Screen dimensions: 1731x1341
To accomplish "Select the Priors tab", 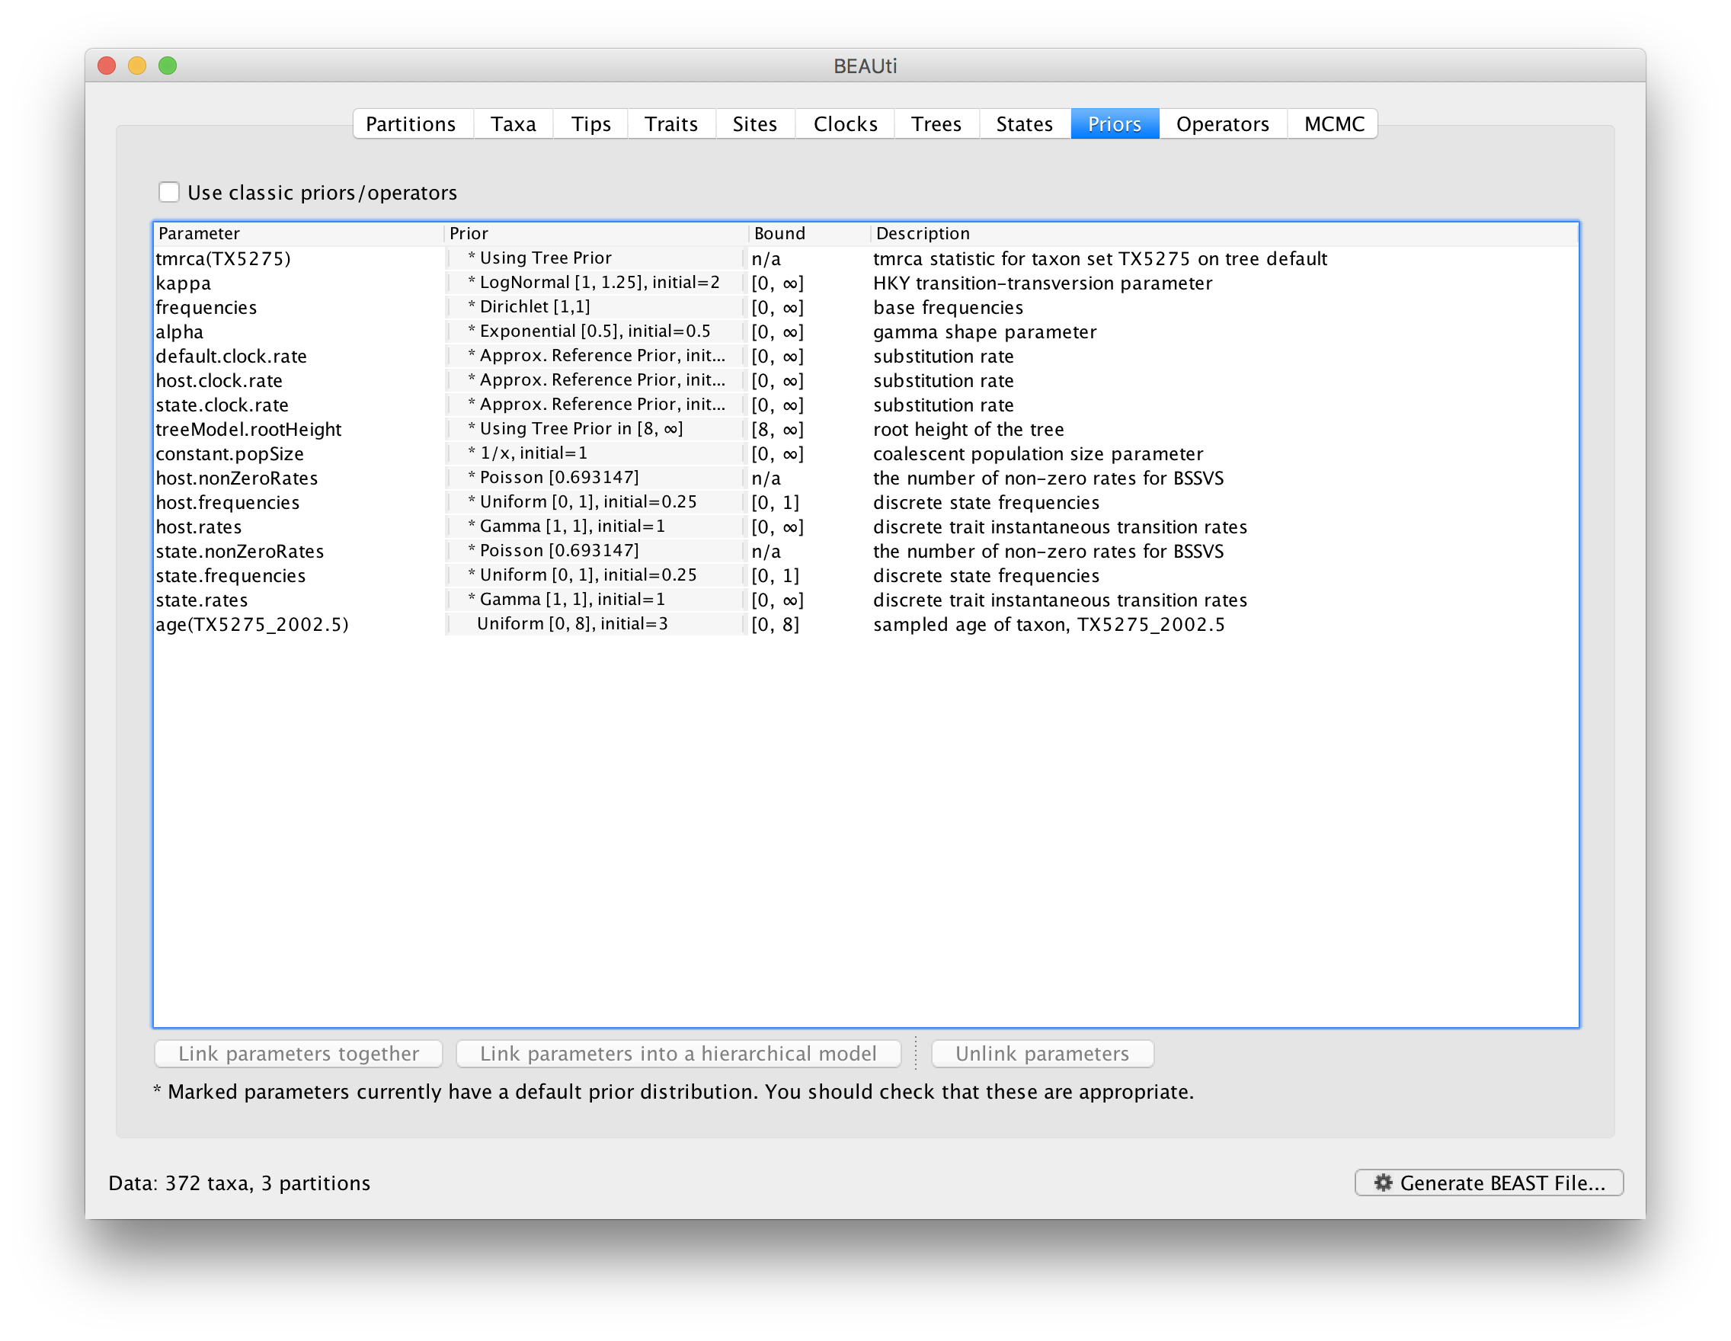I will (1115, 123).
